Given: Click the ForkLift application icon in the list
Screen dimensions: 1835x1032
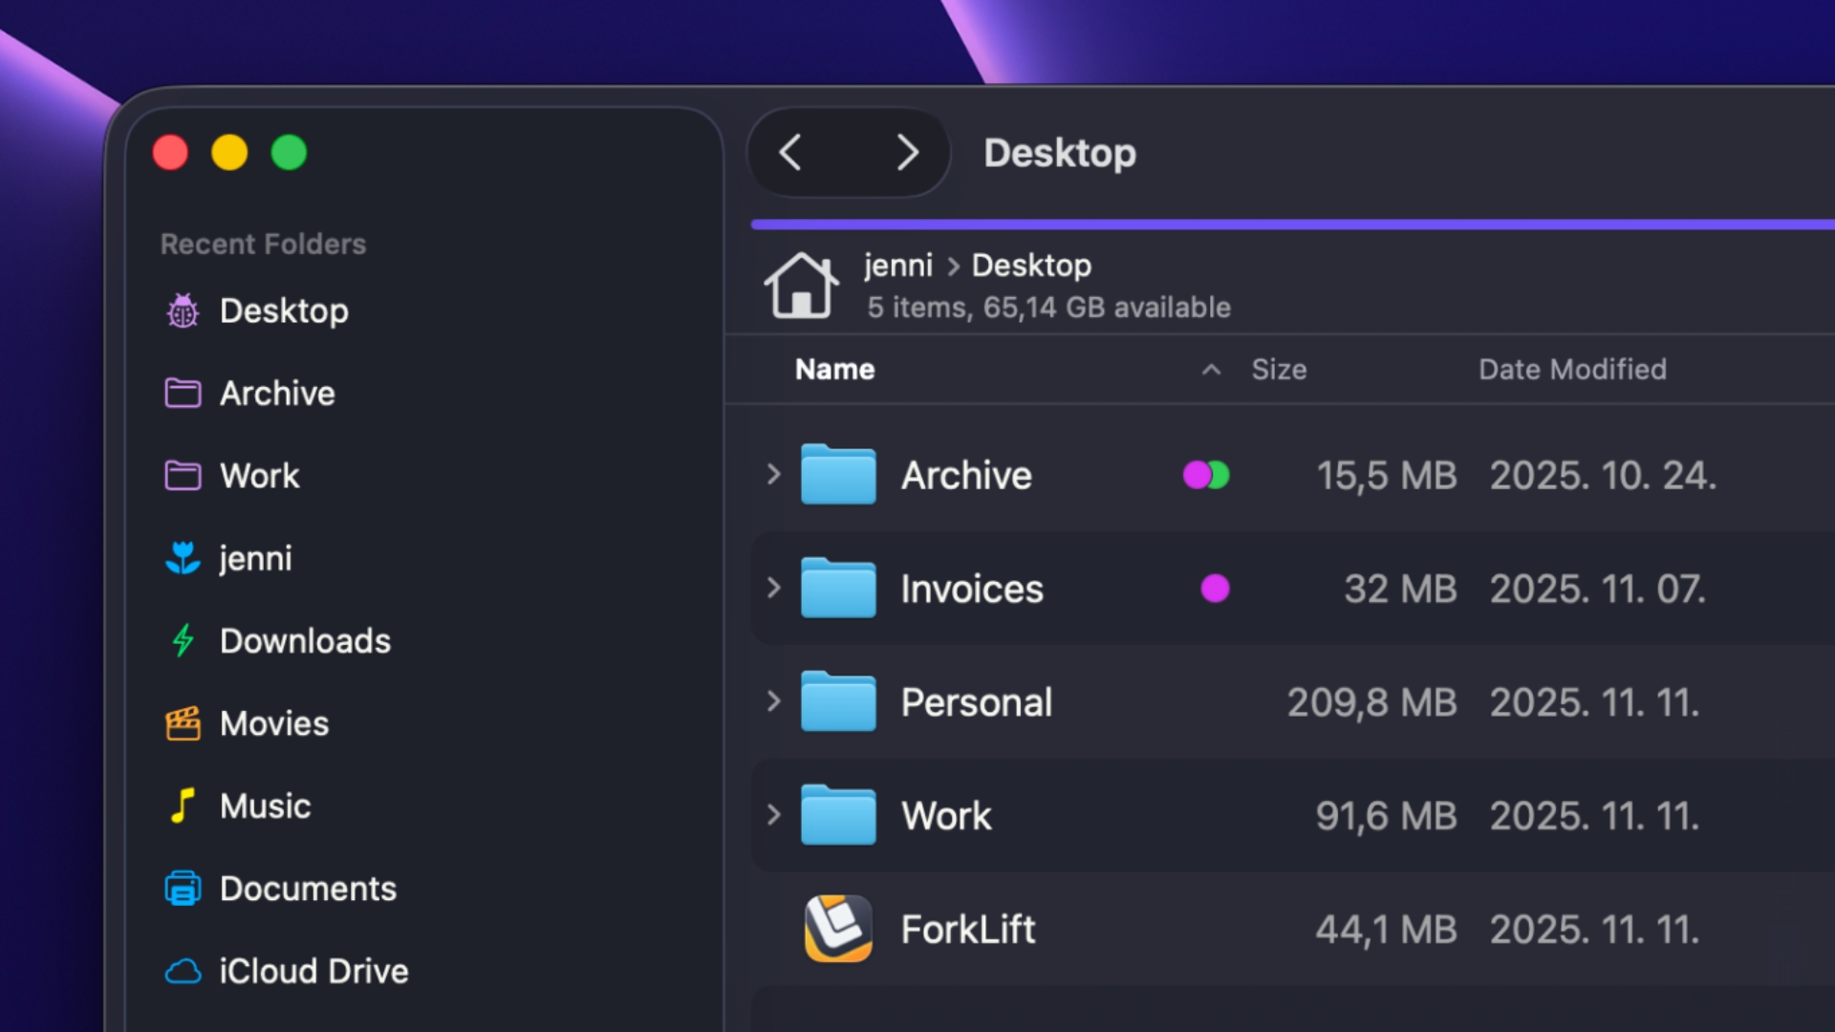Looking at the screenshot, I should click(838, 928).
